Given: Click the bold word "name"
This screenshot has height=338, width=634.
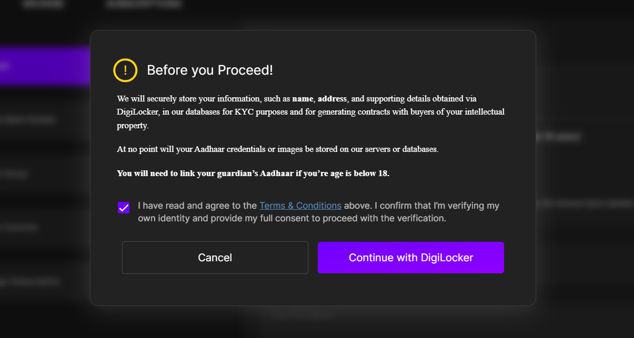Looking at the screenshot, I should pyautogui.click(x=303, y=99).
